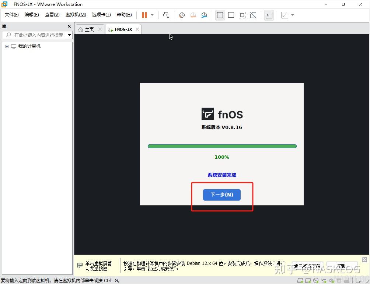This screenshot has height=284, width=370.
Task: Open the 虚拟机(M) menu
Action: pyautogui.click(x=76, y=15)
